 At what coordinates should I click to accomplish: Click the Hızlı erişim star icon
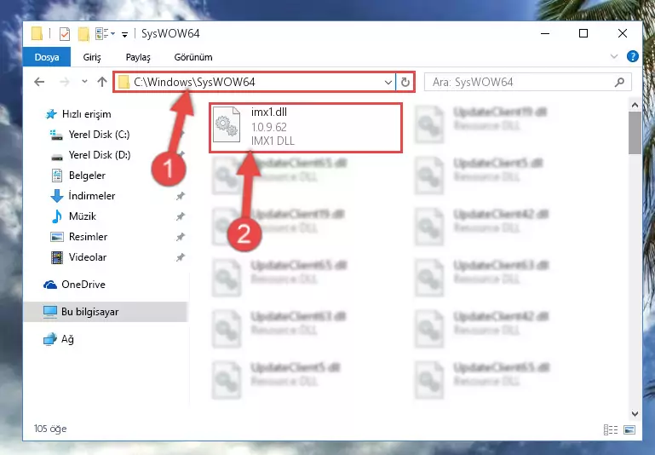tap(51, 114)
